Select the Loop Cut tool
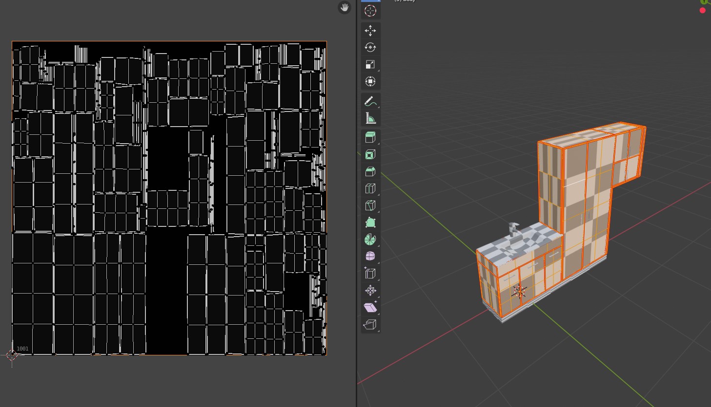 (x=370, y=189)
